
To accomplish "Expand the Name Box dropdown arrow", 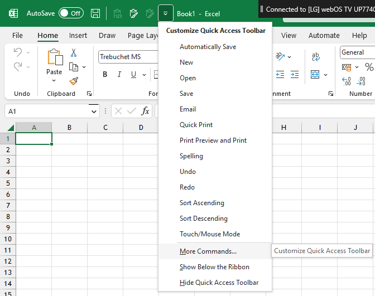I will click(94, 111).
